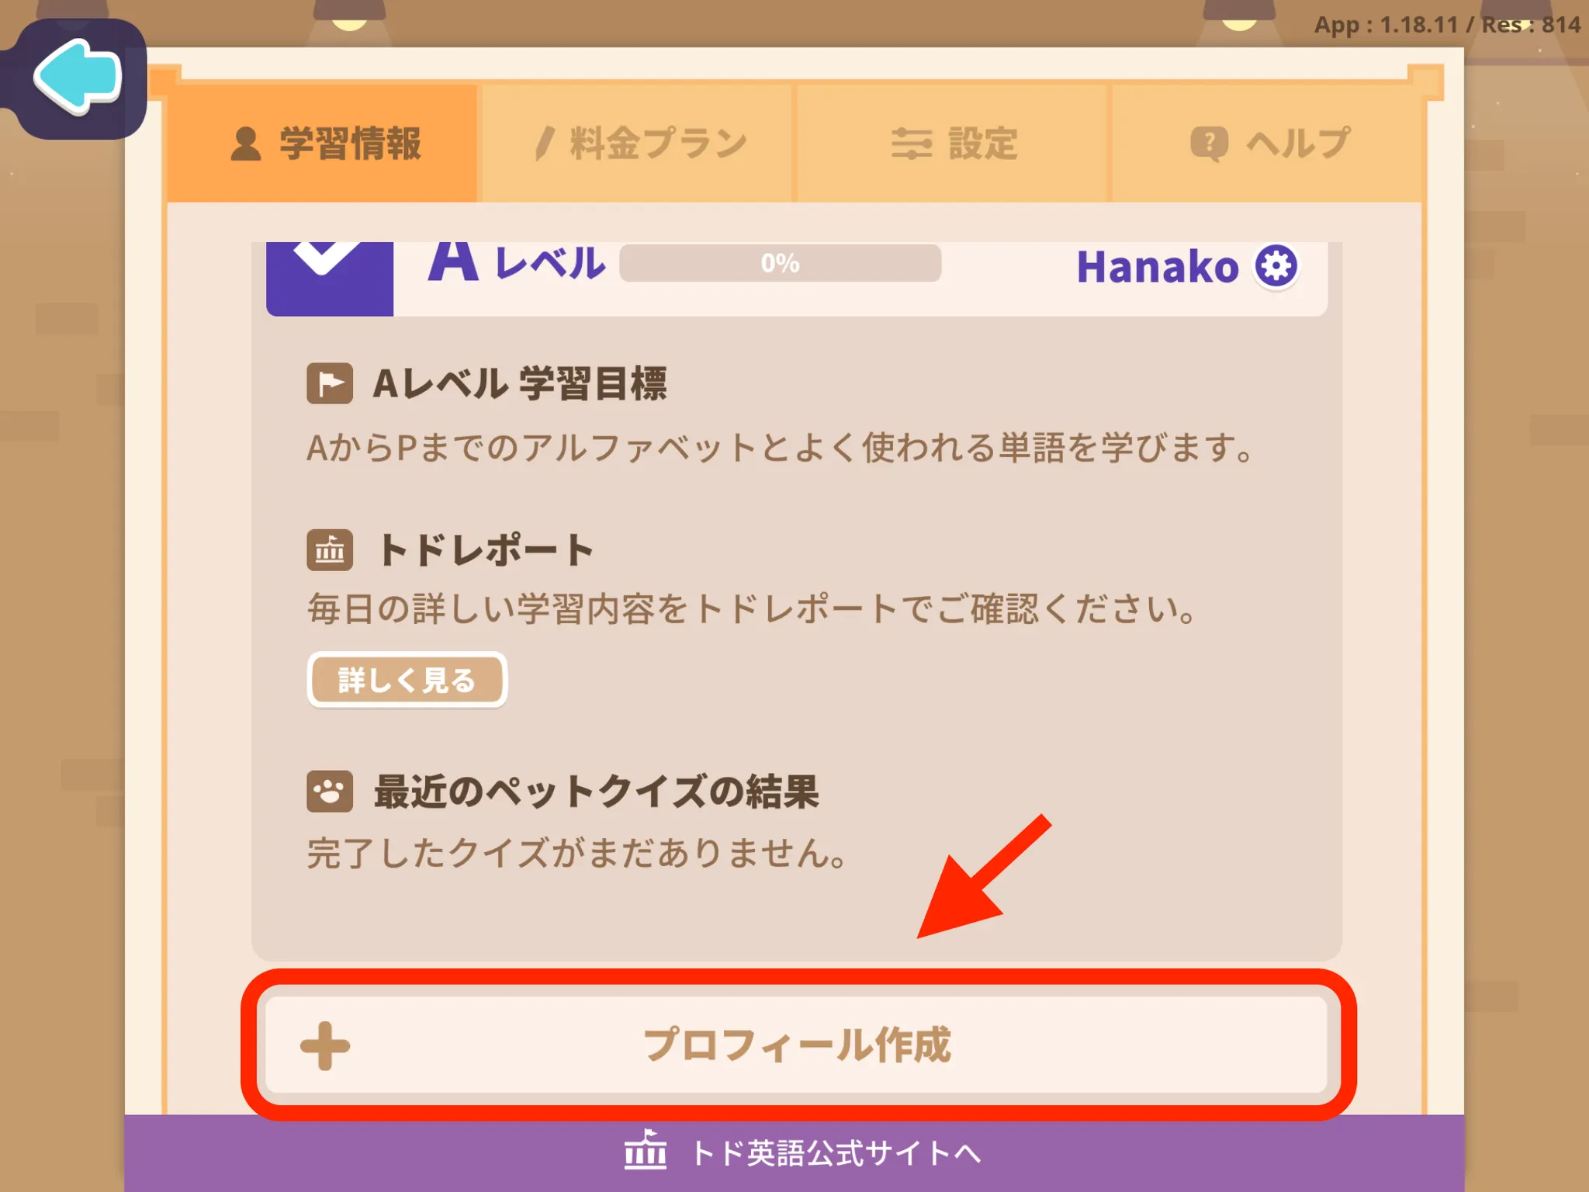Tap the プロフィール作成 button
Screen dimensions: 1589x1192
coord(797,1045)
